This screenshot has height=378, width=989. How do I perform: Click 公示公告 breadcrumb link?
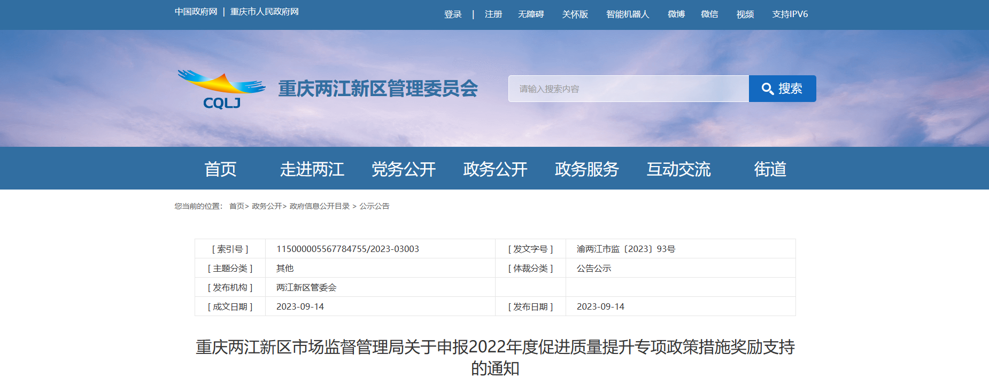tap(374, 206)
